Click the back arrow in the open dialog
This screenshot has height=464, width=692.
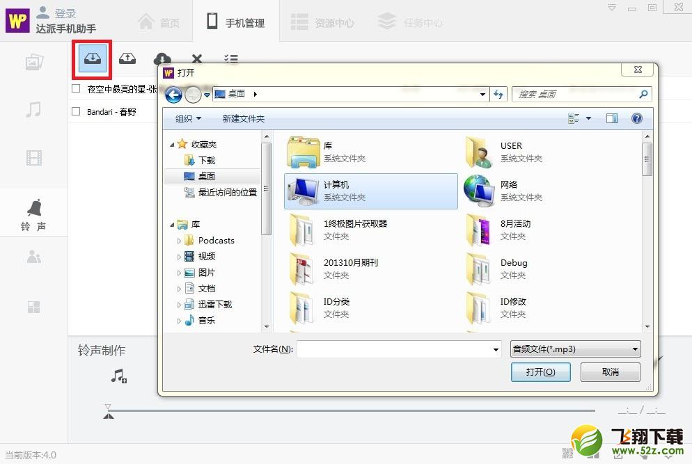(x=173, y=95)
